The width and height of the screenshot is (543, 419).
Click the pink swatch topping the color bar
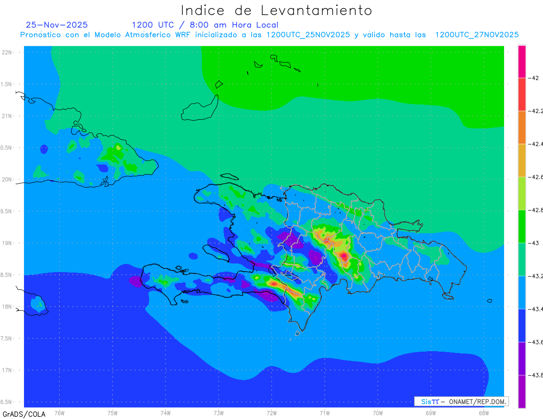[x=522, y=61]
